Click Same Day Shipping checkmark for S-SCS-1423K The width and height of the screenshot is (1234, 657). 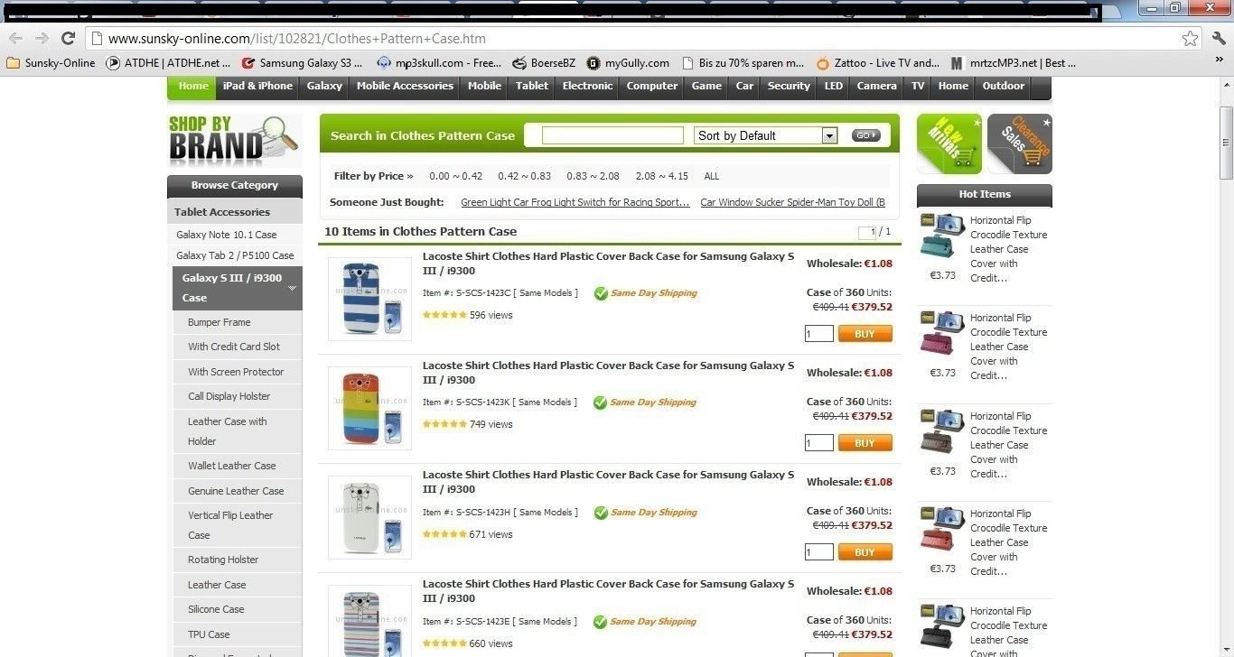600,403
